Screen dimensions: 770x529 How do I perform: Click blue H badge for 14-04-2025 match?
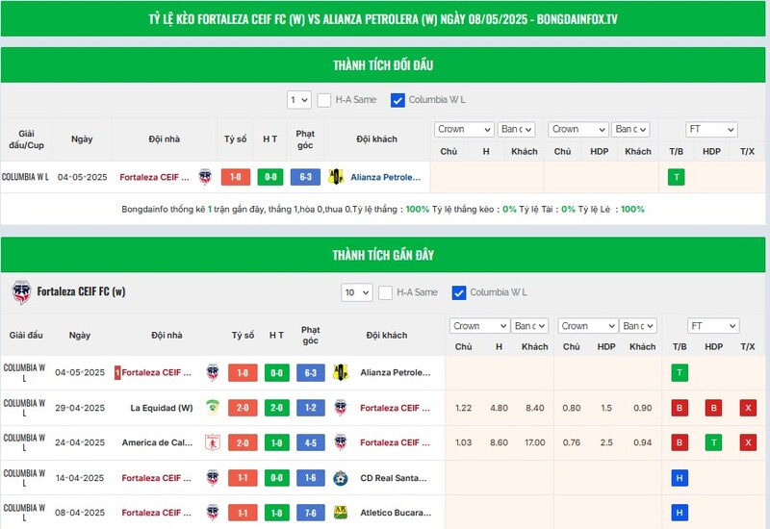[680, 478]
